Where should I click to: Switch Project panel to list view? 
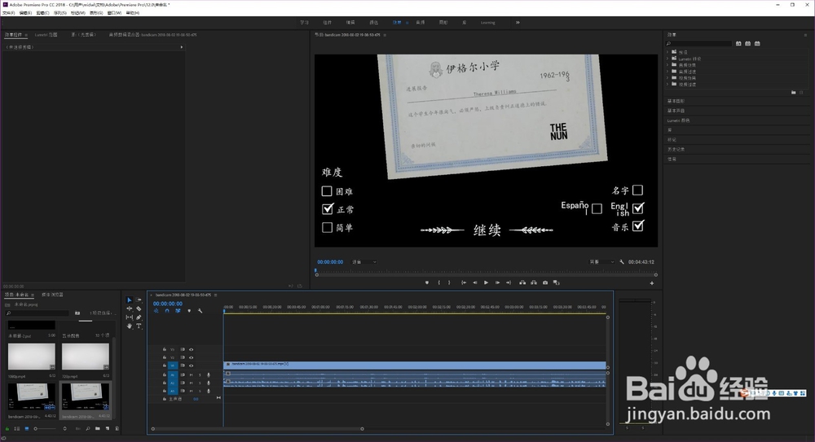[x=17, y=428]
